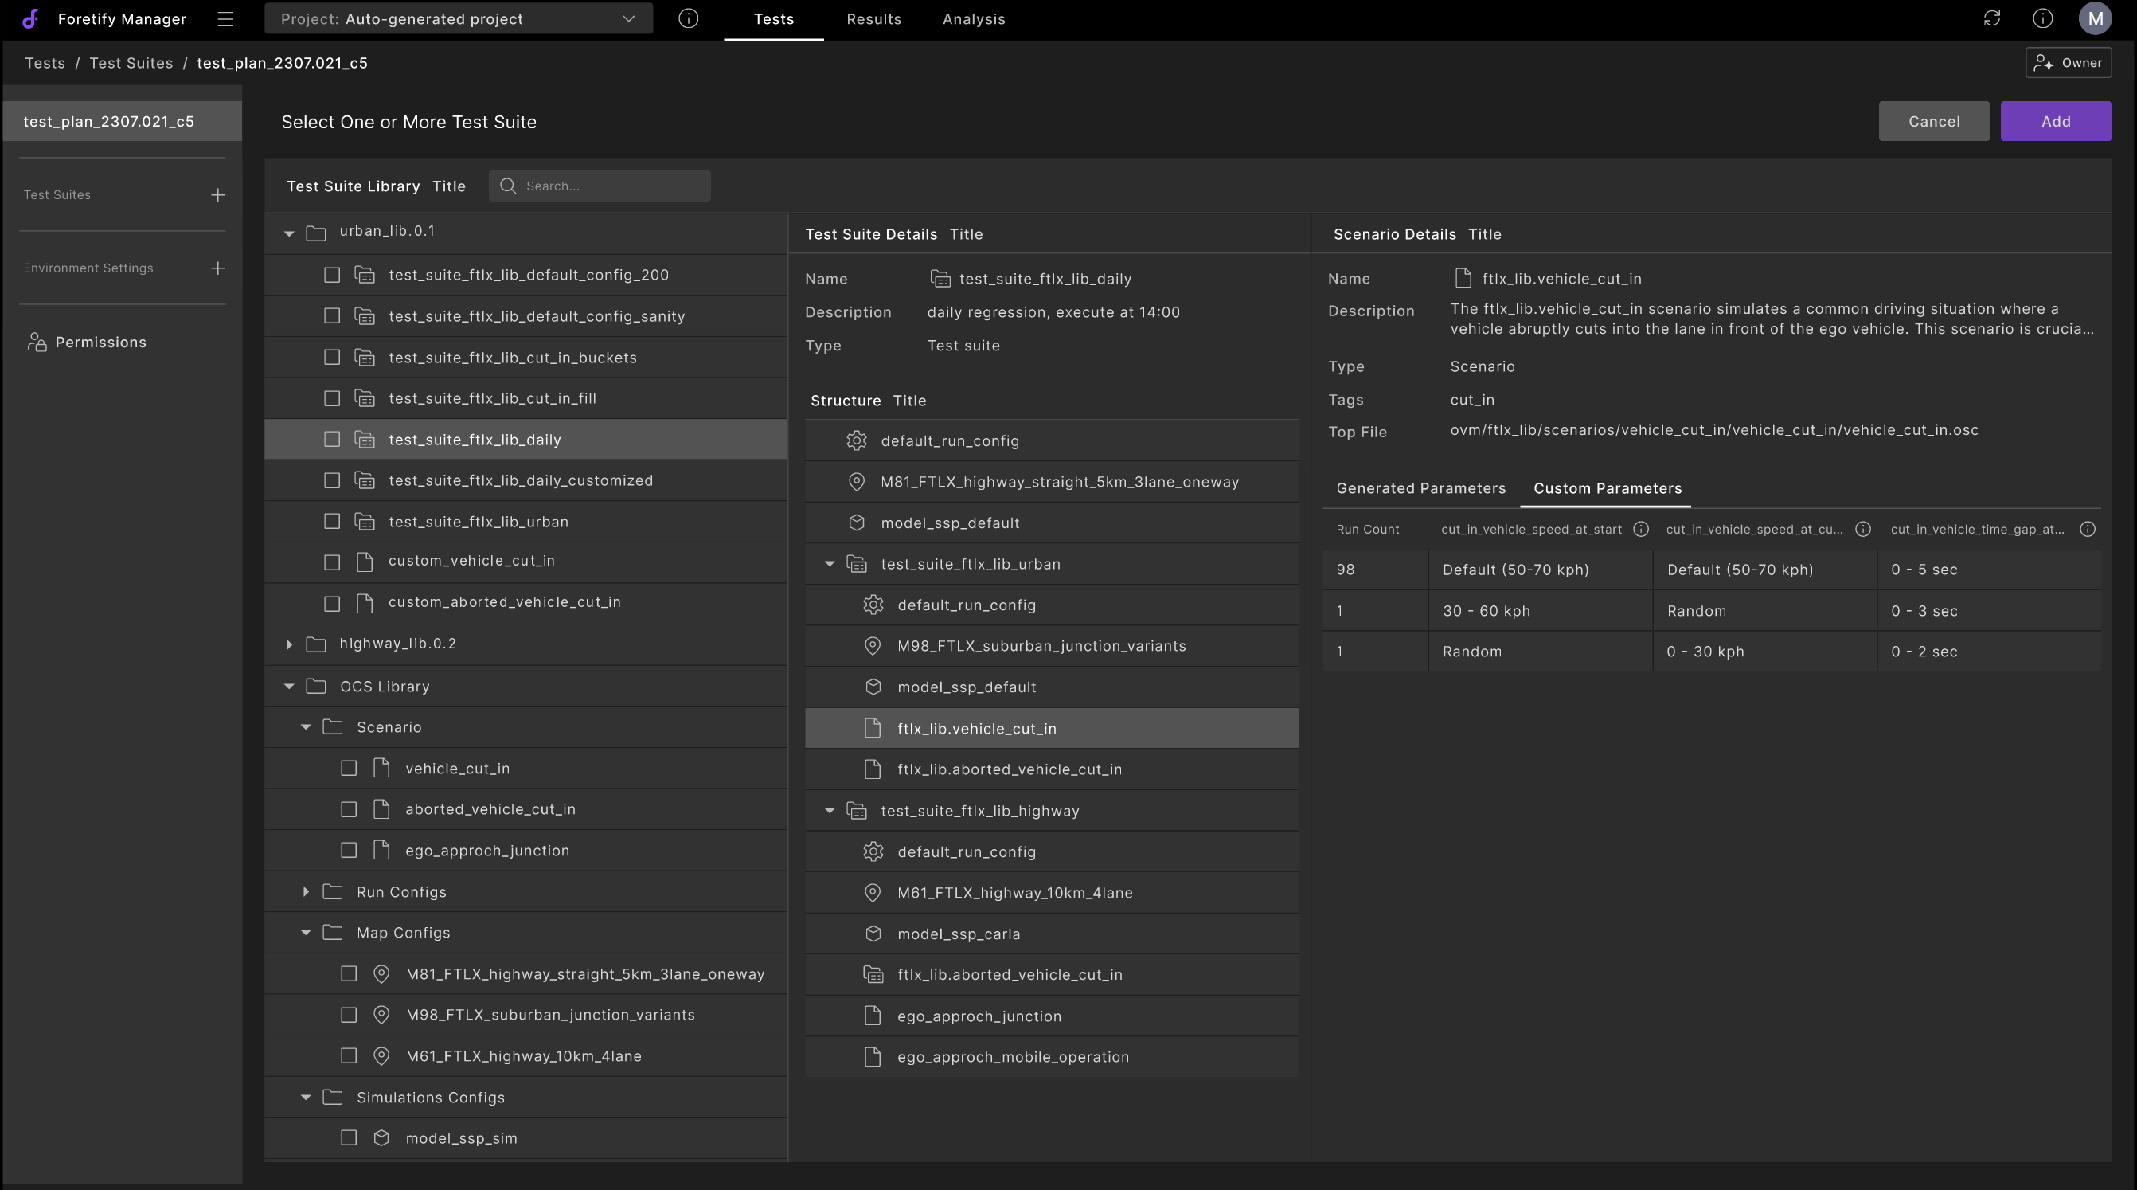Click the purple Add button
Screen dimensions: 2137x1190
(x=2056, y=121)
